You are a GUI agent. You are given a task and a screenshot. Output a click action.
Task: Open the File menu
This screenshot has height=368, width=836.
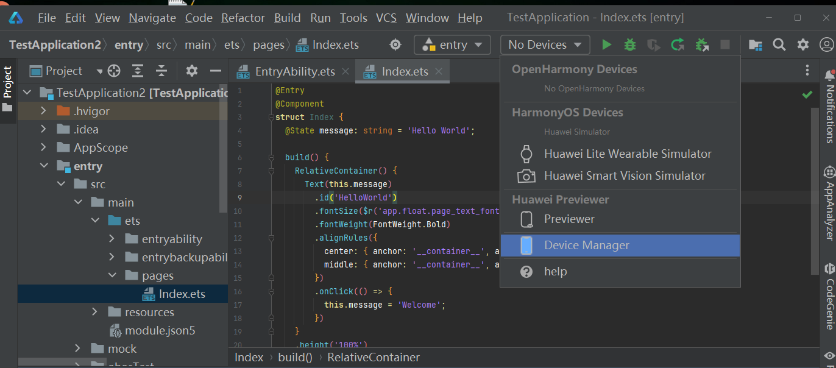point(46,18)
